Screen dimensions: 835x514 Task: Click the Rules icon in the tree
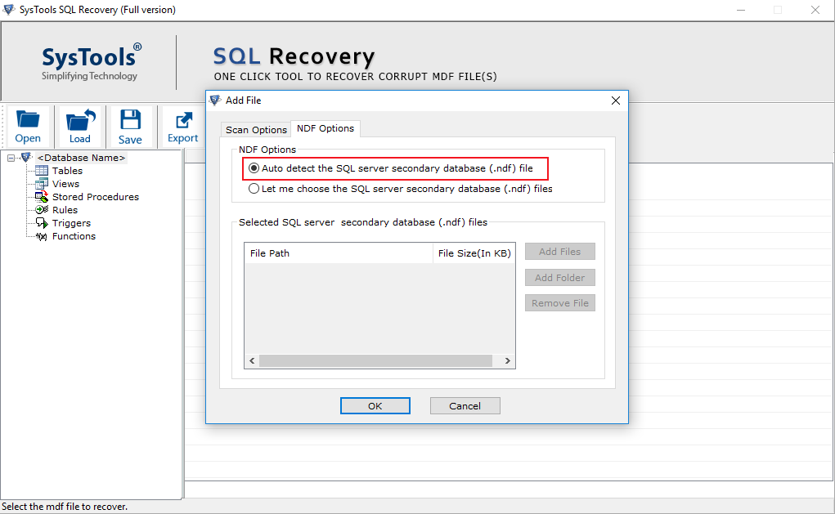coord(40,209)
